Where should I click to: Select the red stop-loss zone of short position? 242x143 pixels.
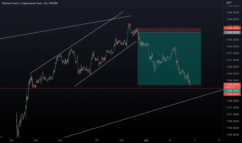169,30
